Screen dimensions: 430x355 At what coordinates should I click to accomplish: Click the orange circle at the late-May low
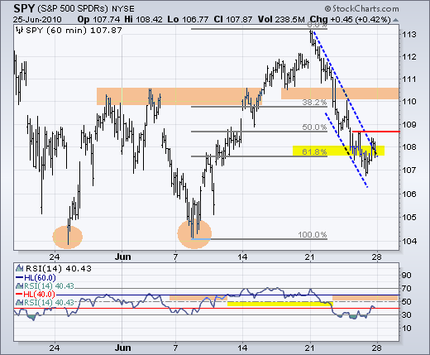[68, 237]
